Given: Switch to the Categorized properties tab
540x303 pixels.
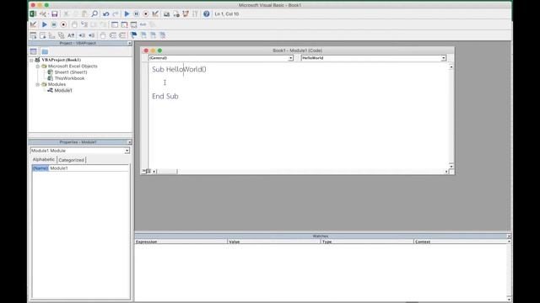Looking at the screenshot, I should point(71,160).
